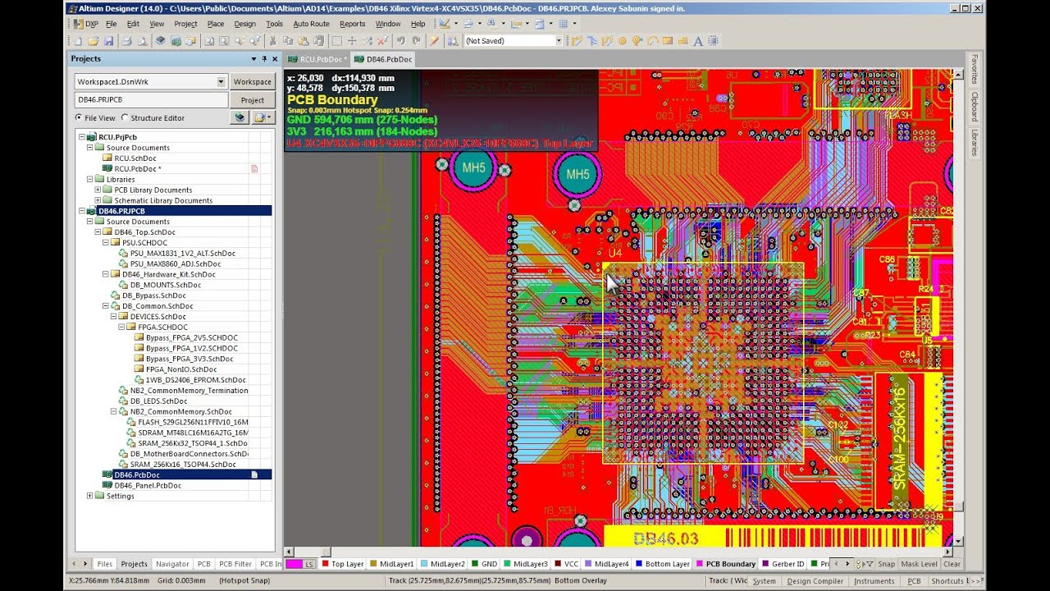The image size is (1050, 591).
Task: Select the Place Via tool
Action: pos(637,41)
